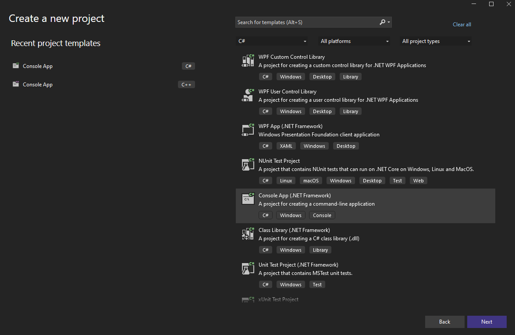
Task: Click the search magnifier icon in template search
Action: [382, 22]
